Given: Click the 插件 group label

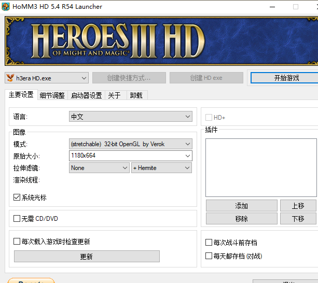Looking at the screenshot, I should [x=211, y=130].
